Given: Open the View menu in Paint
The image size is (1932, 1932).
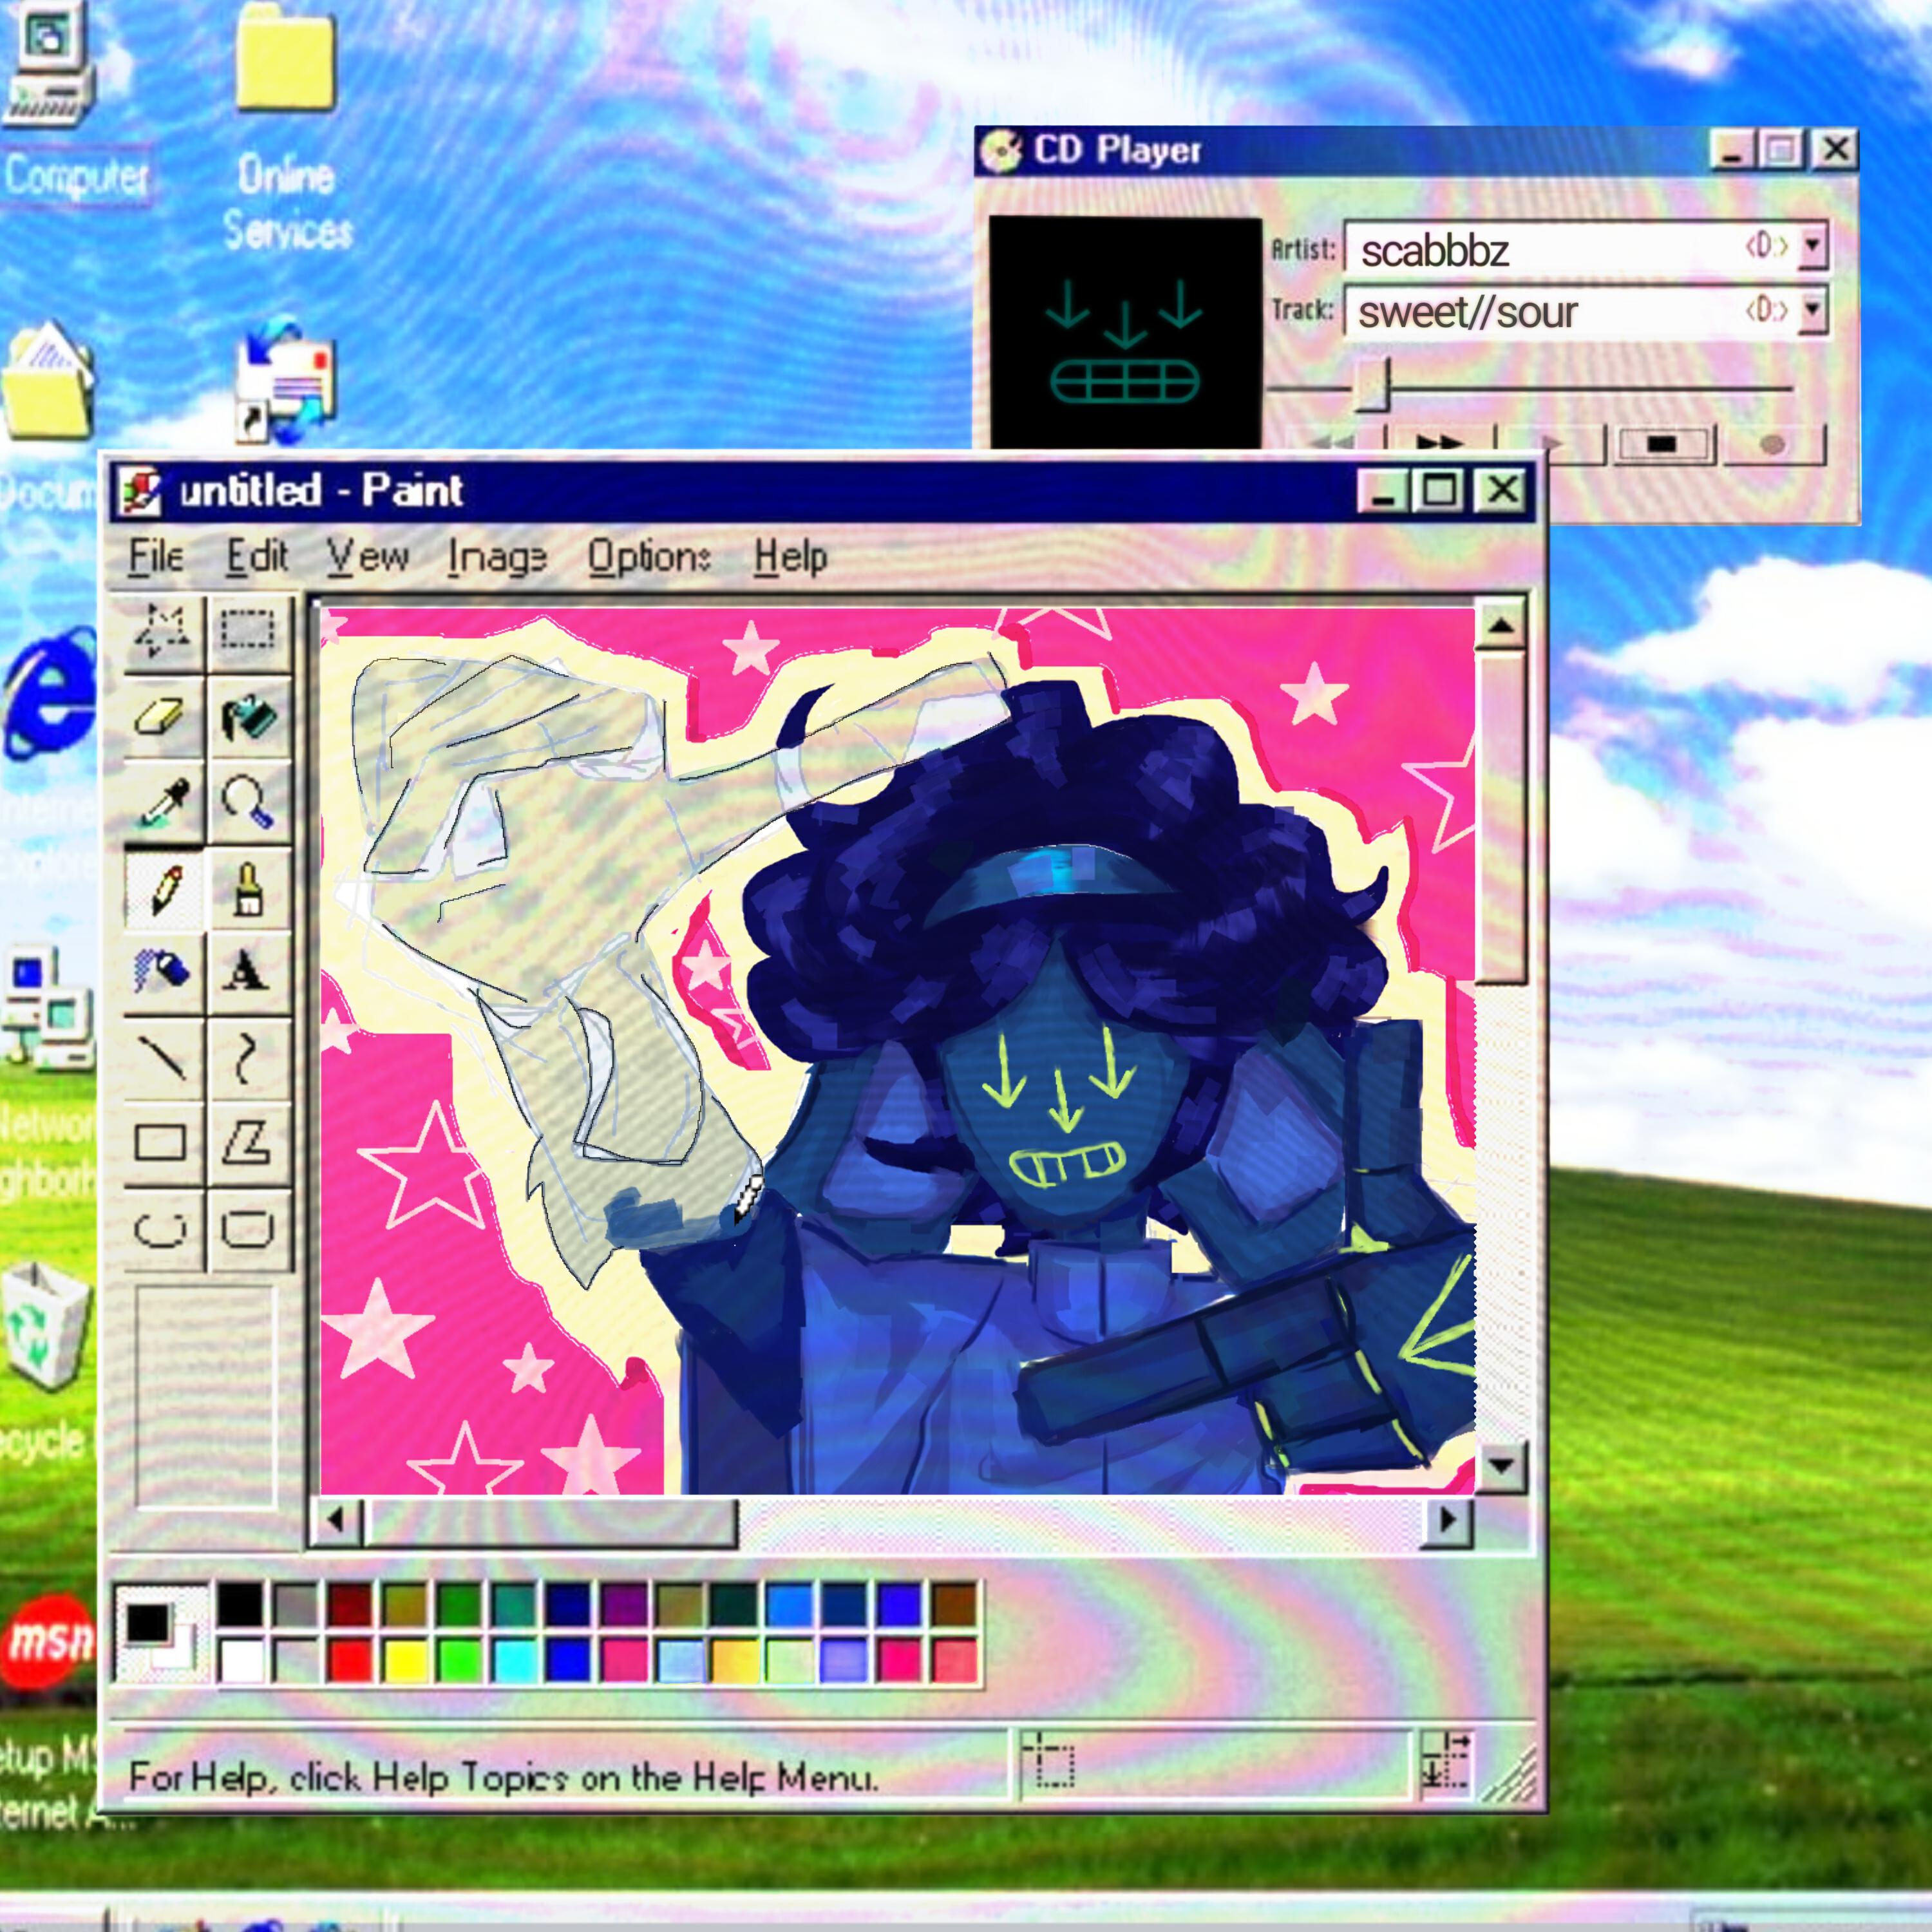Looking at the screenshot, I should [x=368, y=557].
